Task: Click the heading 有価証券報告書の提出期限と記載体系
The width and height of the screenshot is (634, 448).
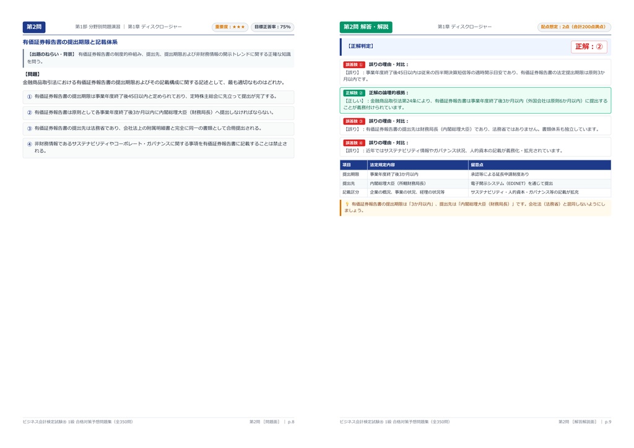Action: 70,42
